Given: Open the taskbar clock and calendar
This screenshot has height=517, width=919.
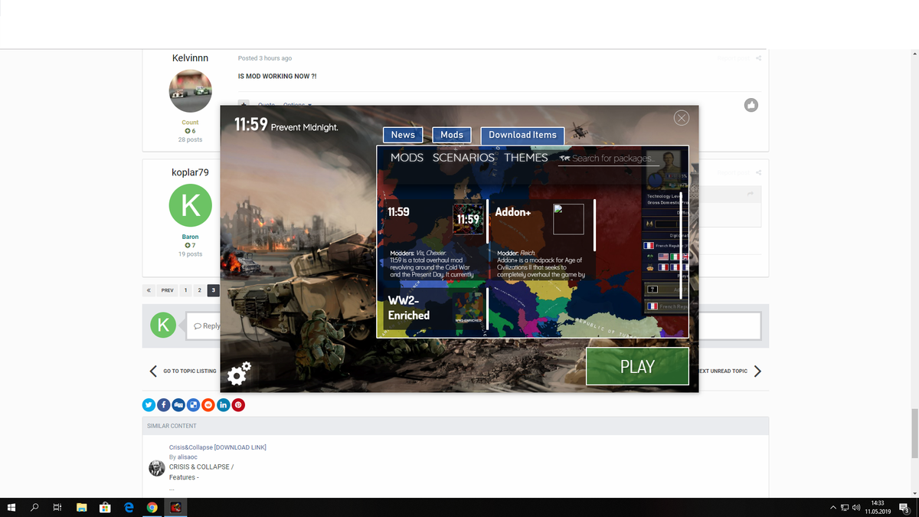Looking at the screenshot, I should click(878, 507).
